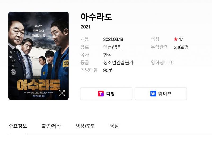This screenshot has width=212, height=141.
Task: Switch to the 출연/제작 tab
Action: click(51, 126)
